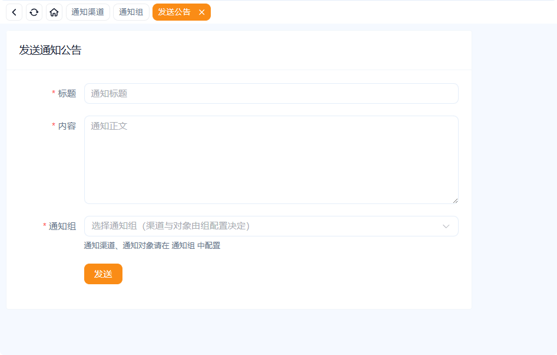Focus the 通知标题 input field
The height and width of the screenshot is (355, 557).
(271, 94)
